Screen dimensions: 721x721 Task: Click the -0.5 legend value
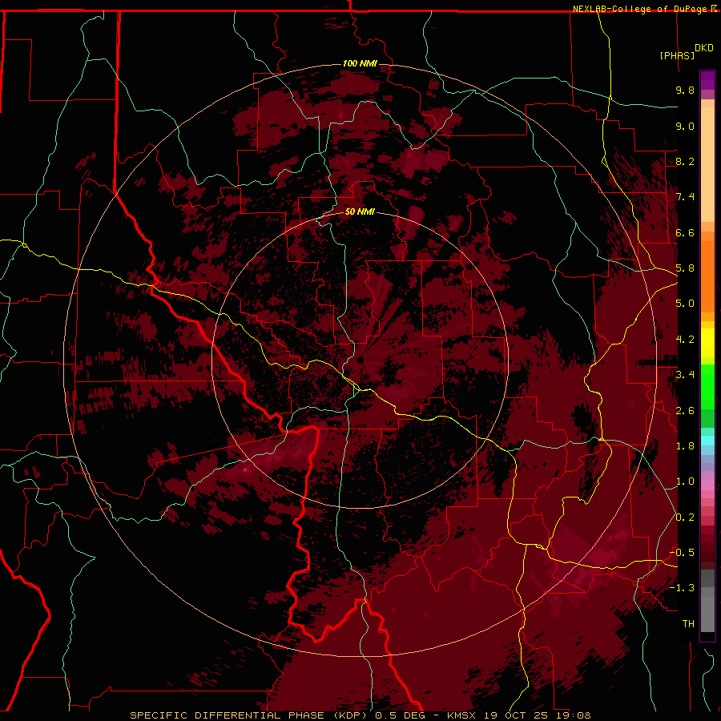point(682,553)
